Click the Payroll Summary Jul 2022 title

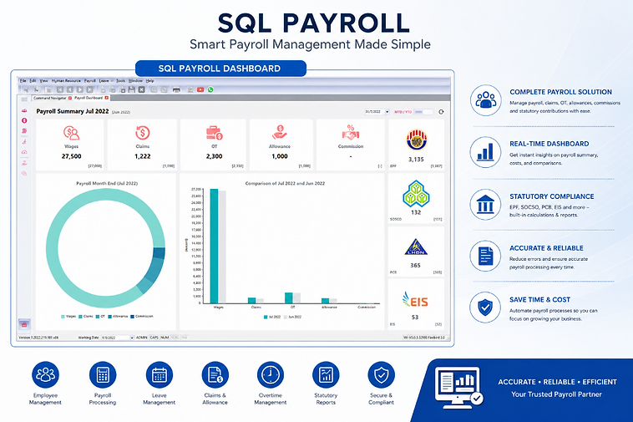[73, 111]
